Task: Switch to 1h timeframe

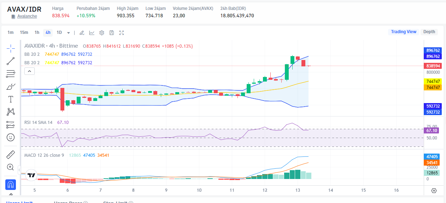Action: (x=37, y=32)
